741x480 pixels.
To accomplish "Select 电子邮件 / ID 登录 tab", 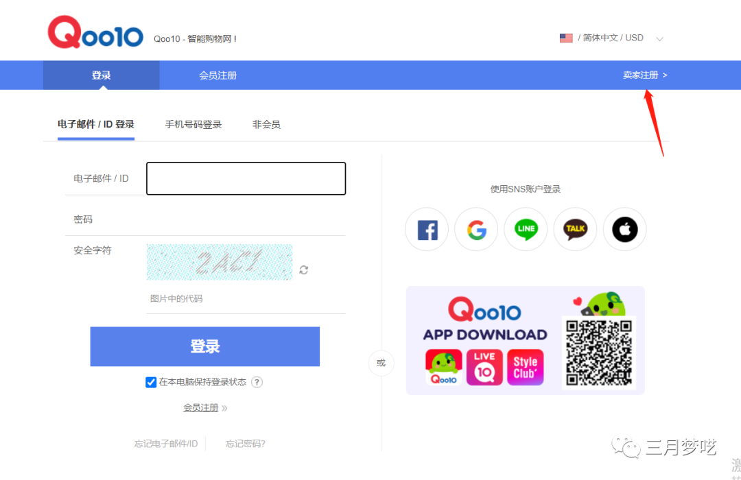I will pos(96,125).
